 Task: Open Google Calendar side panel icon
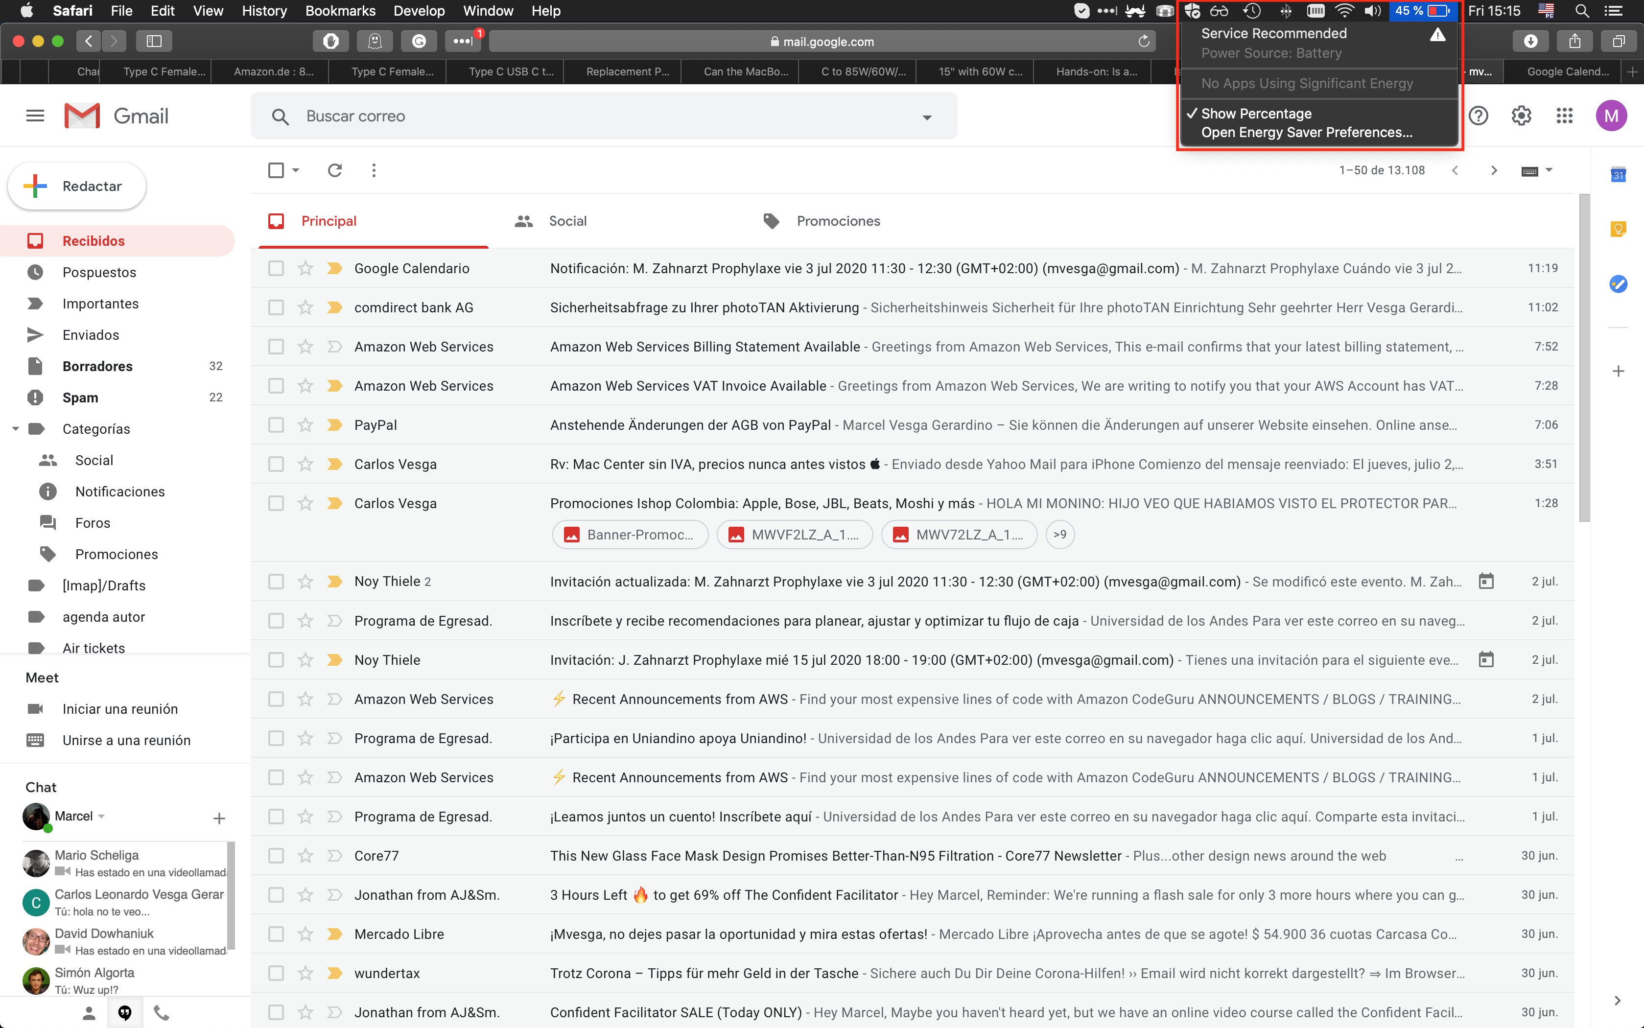pos(1618,175)
